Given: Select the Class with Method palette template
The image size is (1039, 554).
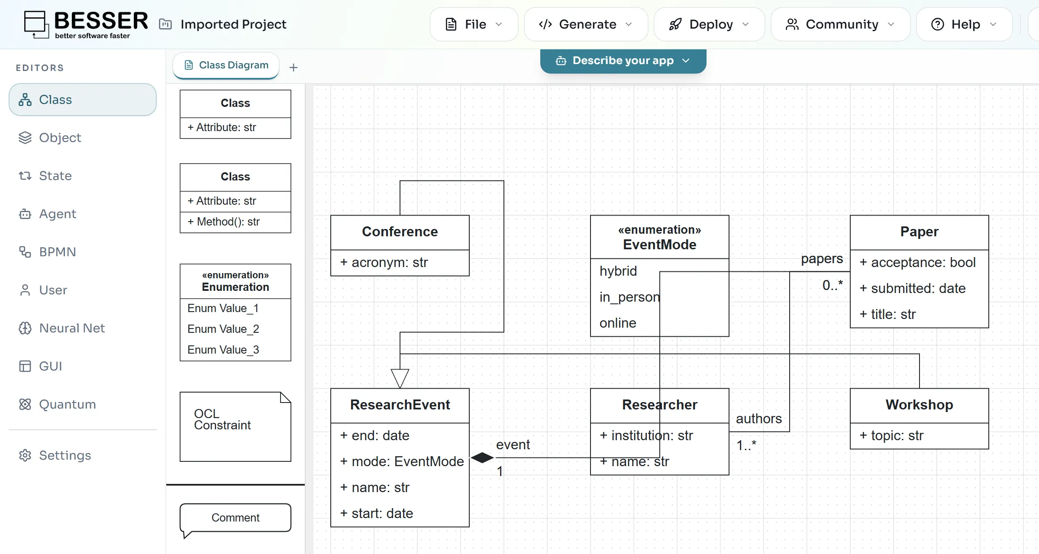Looking at the screenshot, I should point(236,198).
